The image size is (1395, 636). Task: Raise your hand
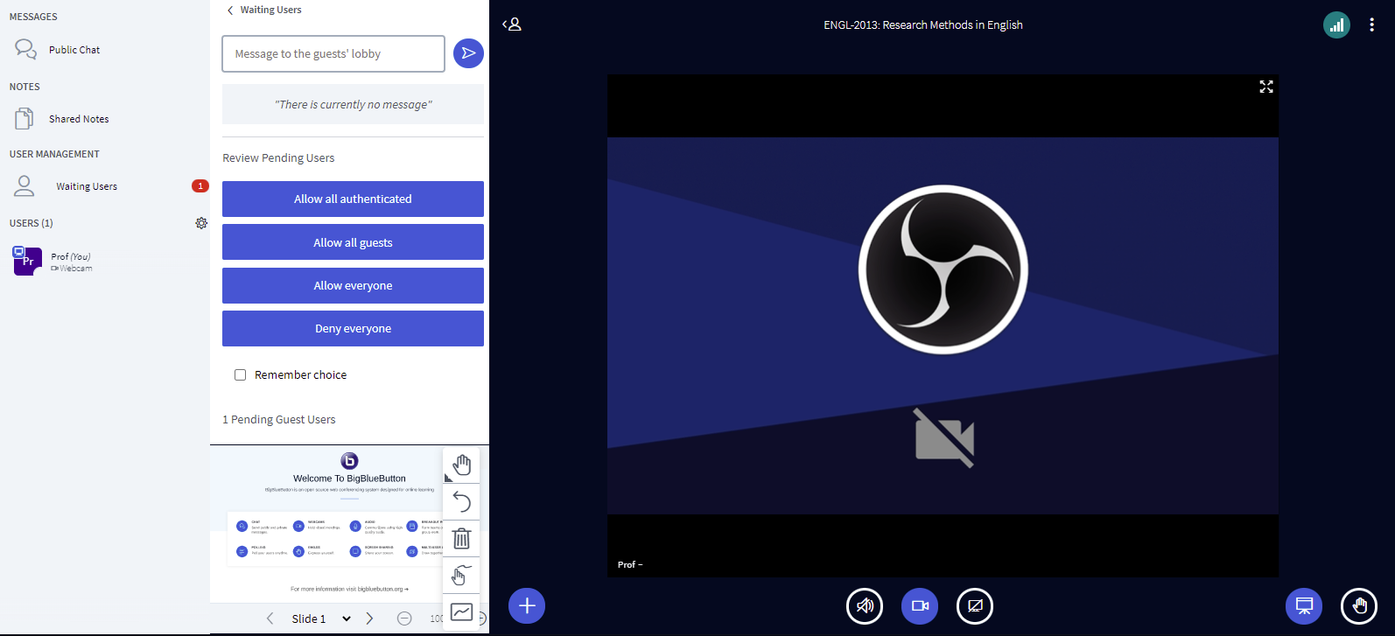[1359, 605]
